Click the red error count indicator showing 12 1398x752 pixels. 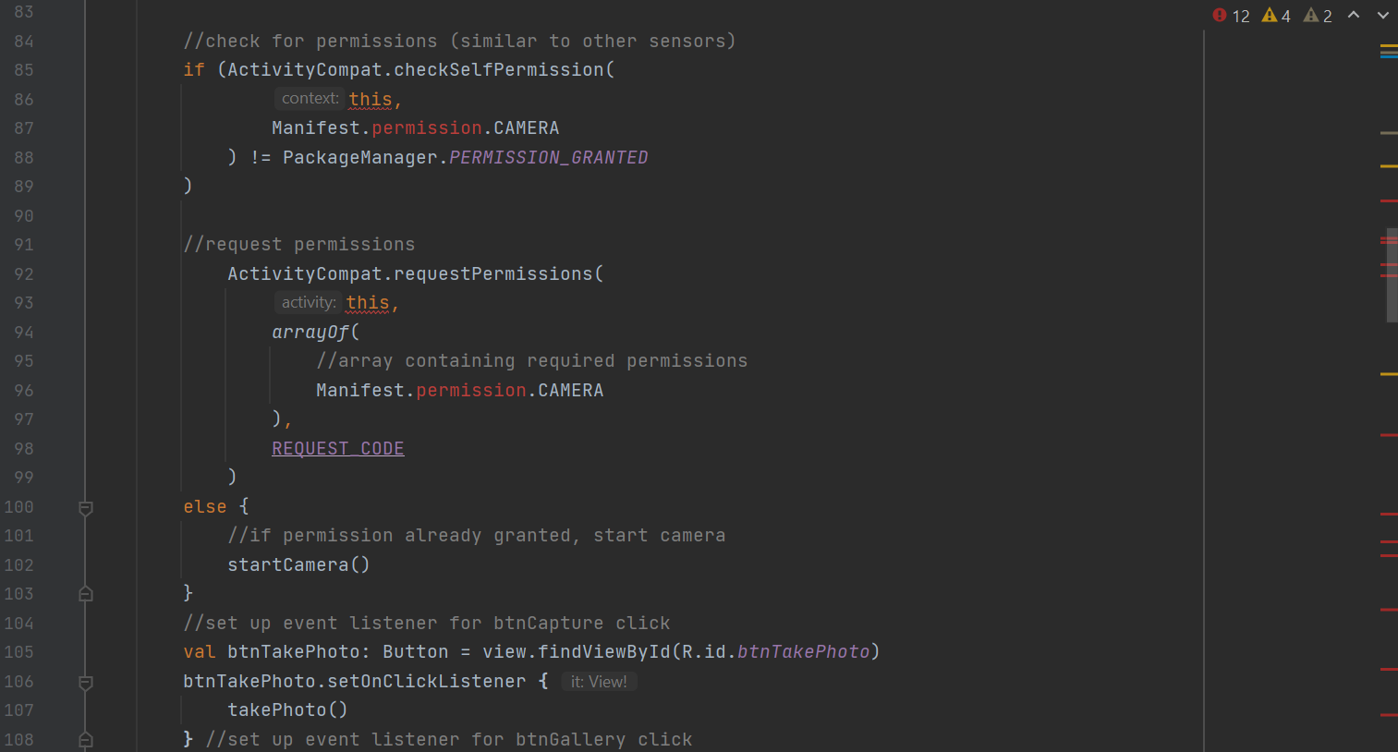1231,16
